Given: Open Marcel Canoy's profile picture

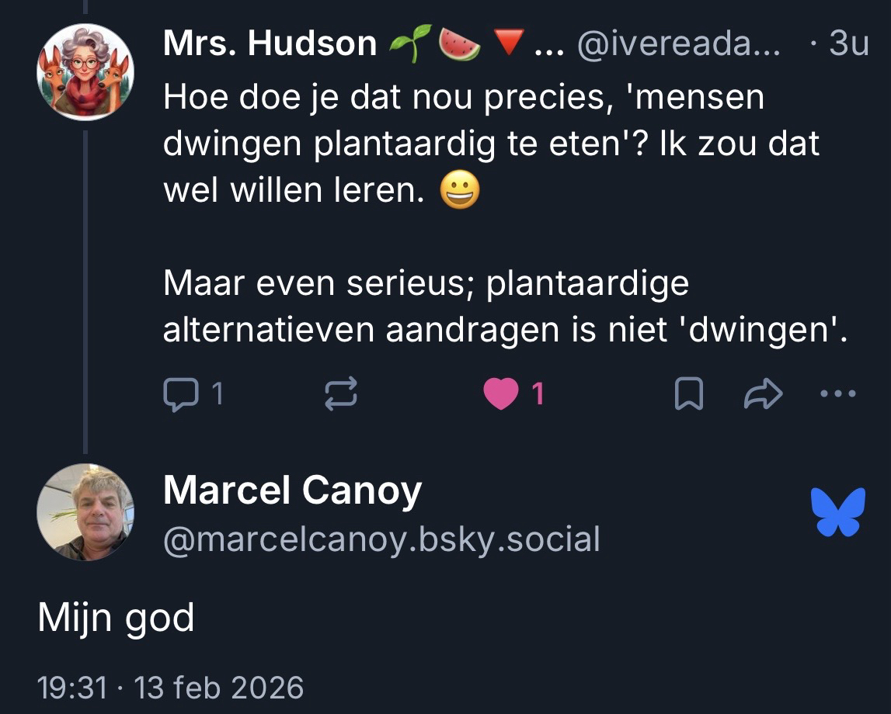Looking at the screenshot, I should (85, 512).
